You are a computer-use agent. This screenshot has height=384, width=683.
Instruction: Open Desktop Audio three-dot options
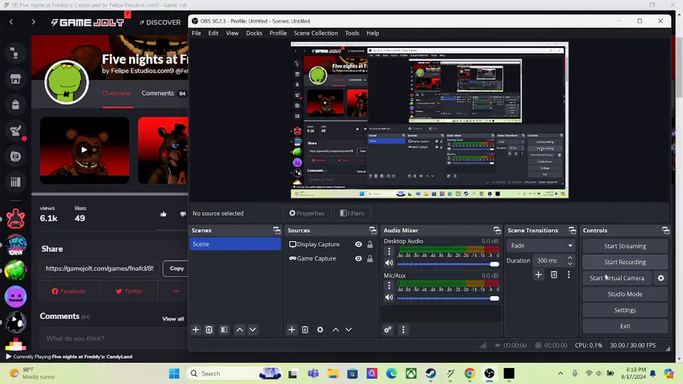(x=389, y=250)
